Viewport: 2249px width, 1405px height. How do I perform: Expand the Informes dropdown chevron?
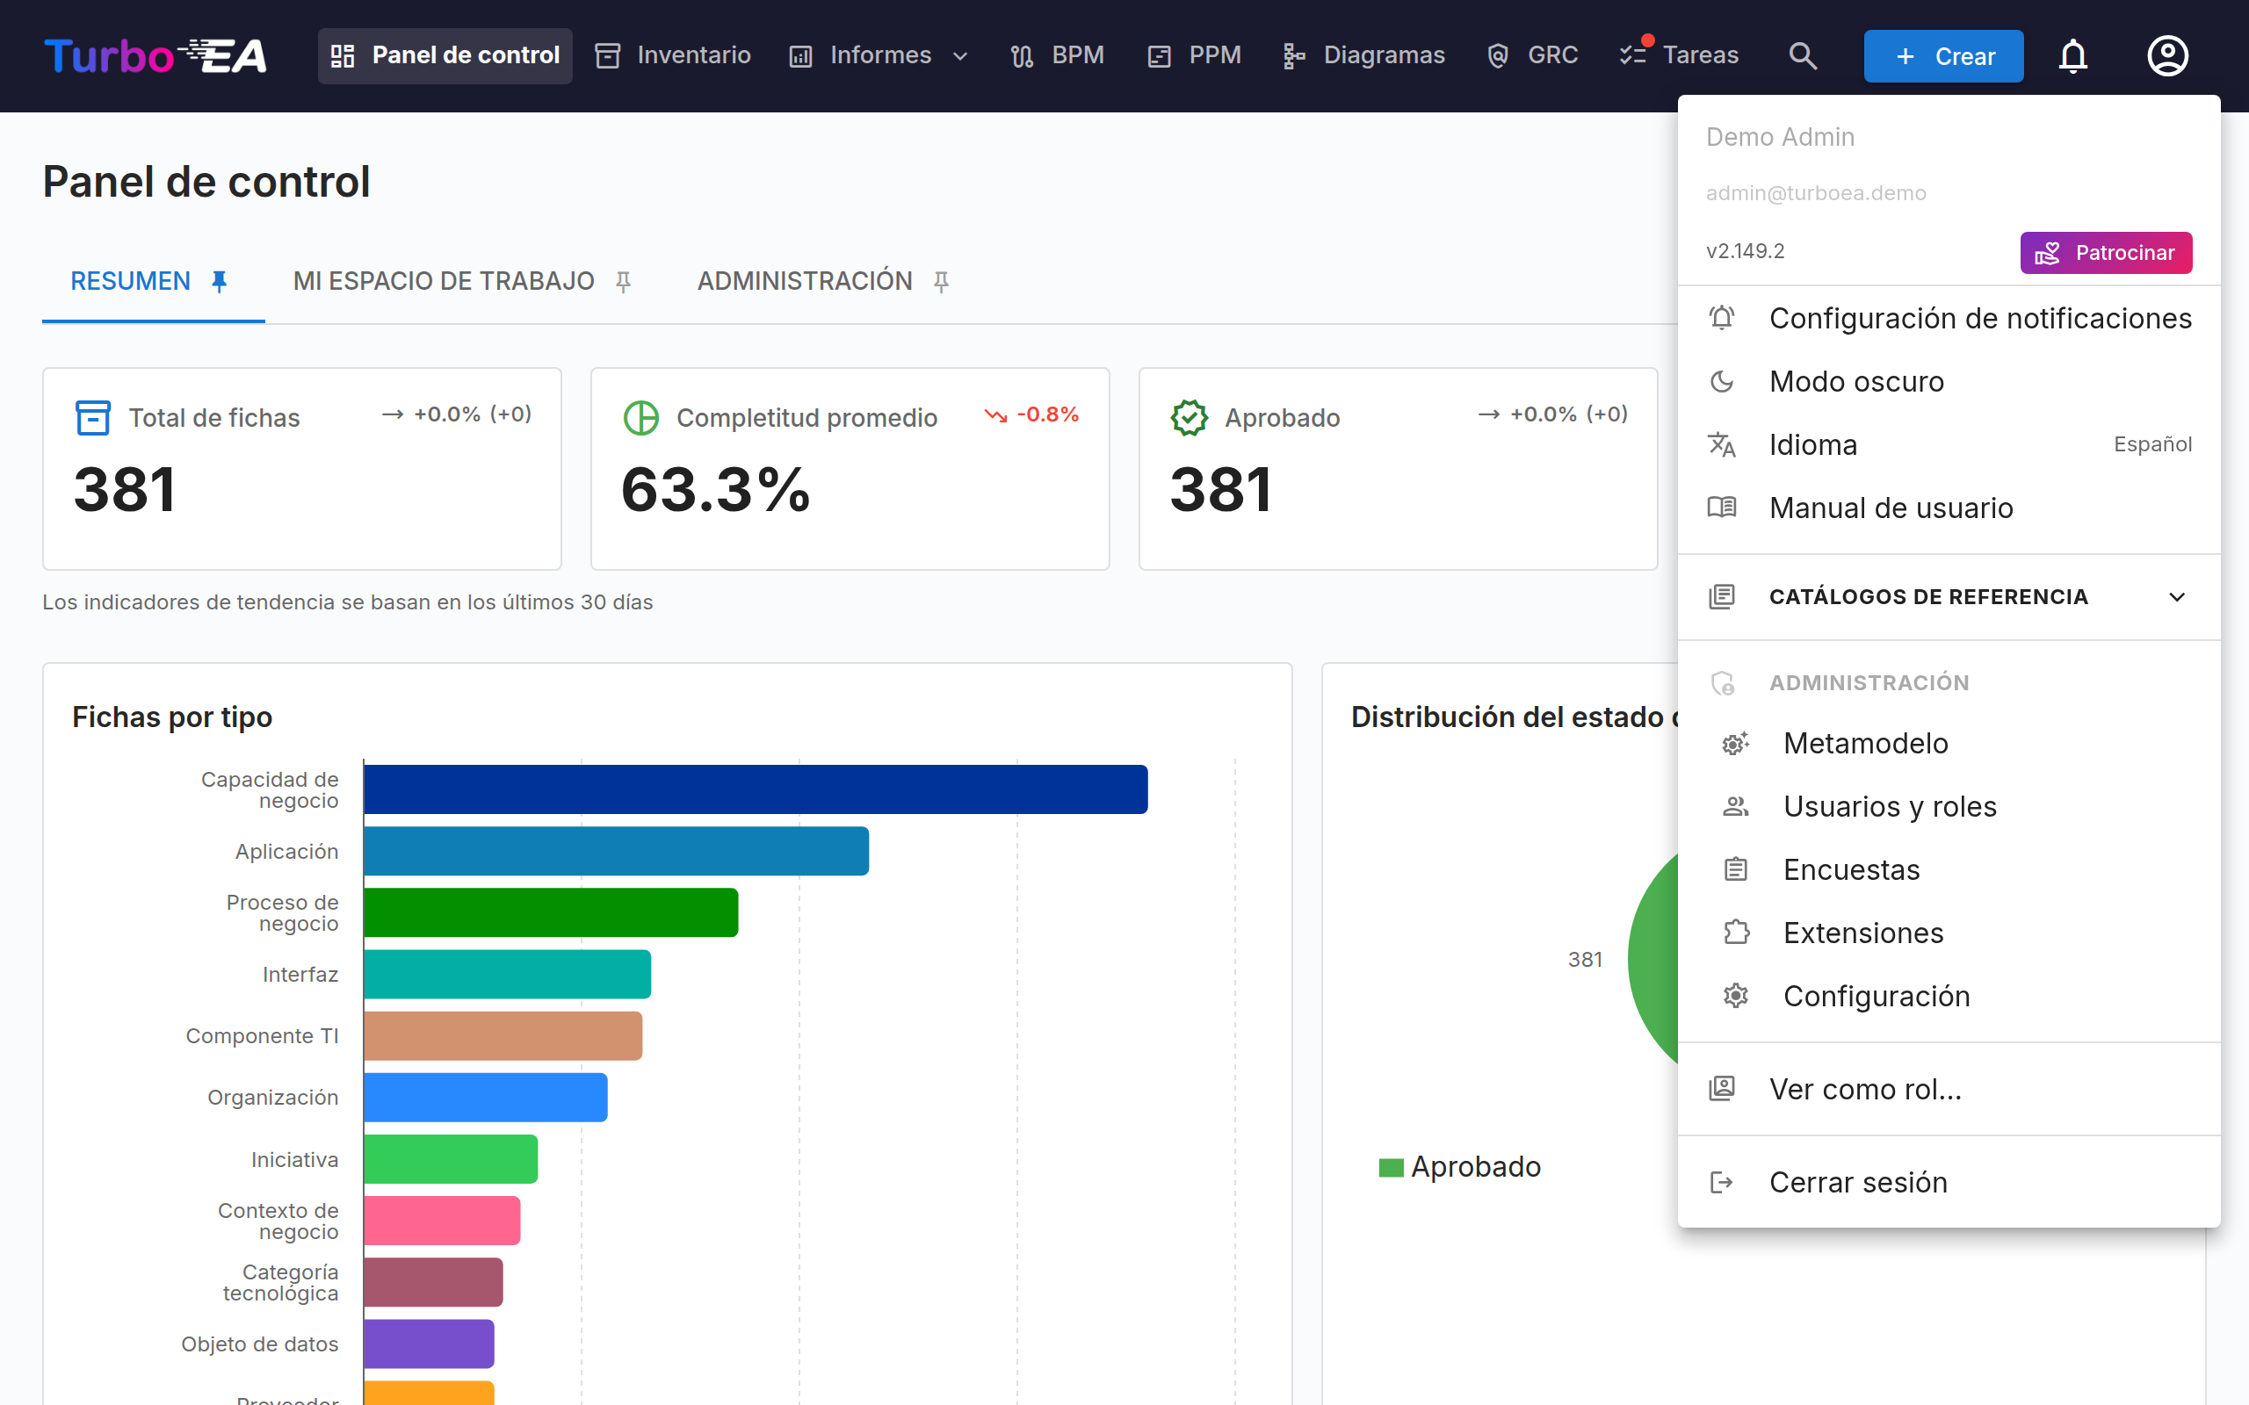(x=961, y=57)
